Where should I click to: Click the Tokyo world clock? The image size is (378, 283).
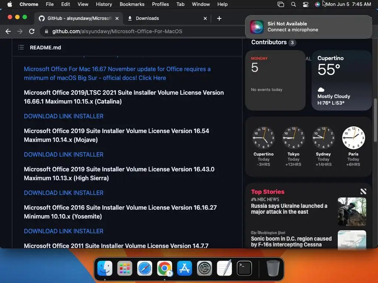[293, 138]
